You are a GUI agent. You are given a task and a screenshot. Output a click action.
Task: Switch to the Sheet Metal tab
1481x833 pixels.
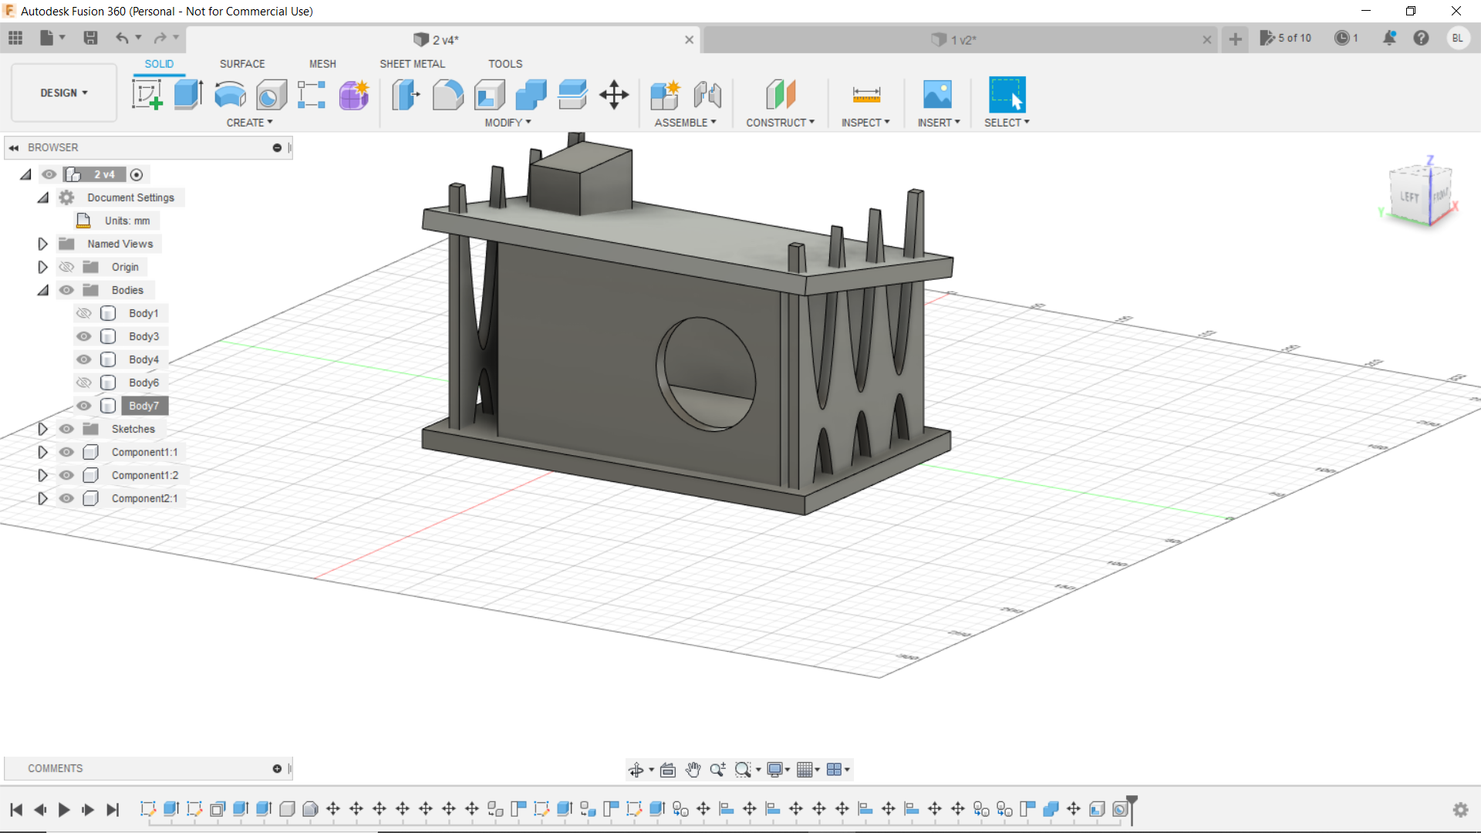[412, 63]
